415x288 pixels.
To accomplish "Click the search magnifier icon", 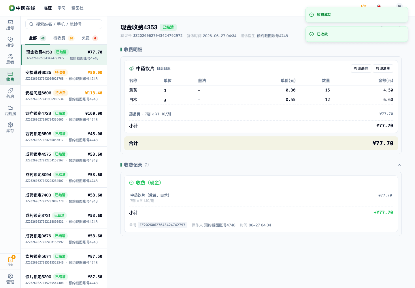I will 31,24.
